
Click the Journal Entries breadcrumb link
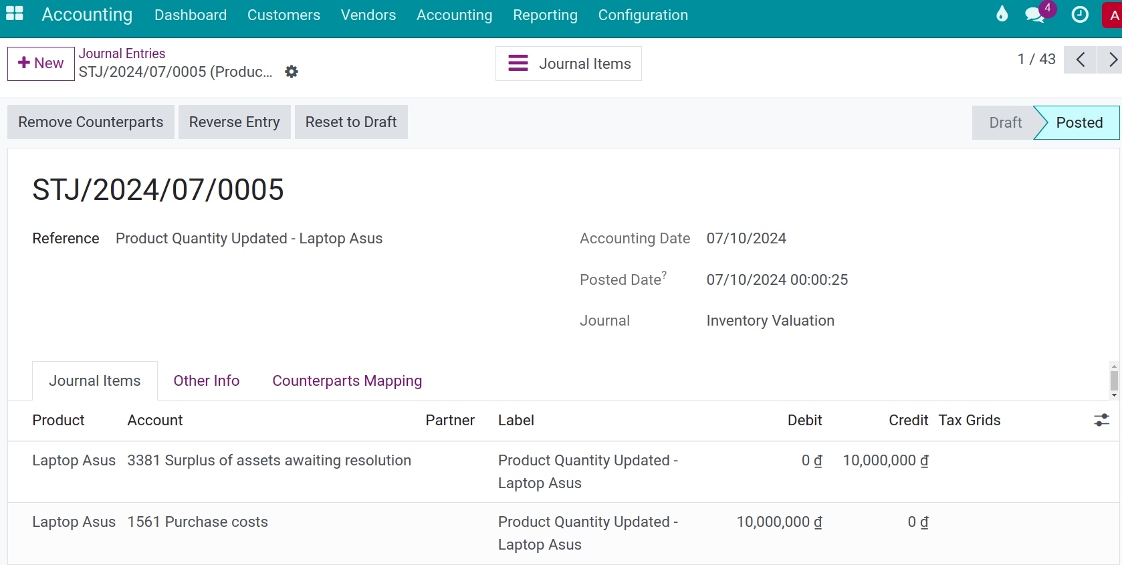click(122, 53)
